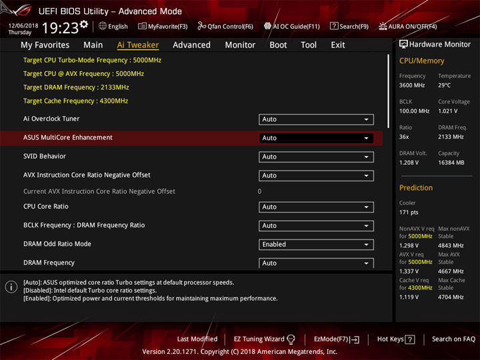Screen dimensions: 480x360
Task: Click the Temperature 29°C reading
Action: click(x=444, y=85)
